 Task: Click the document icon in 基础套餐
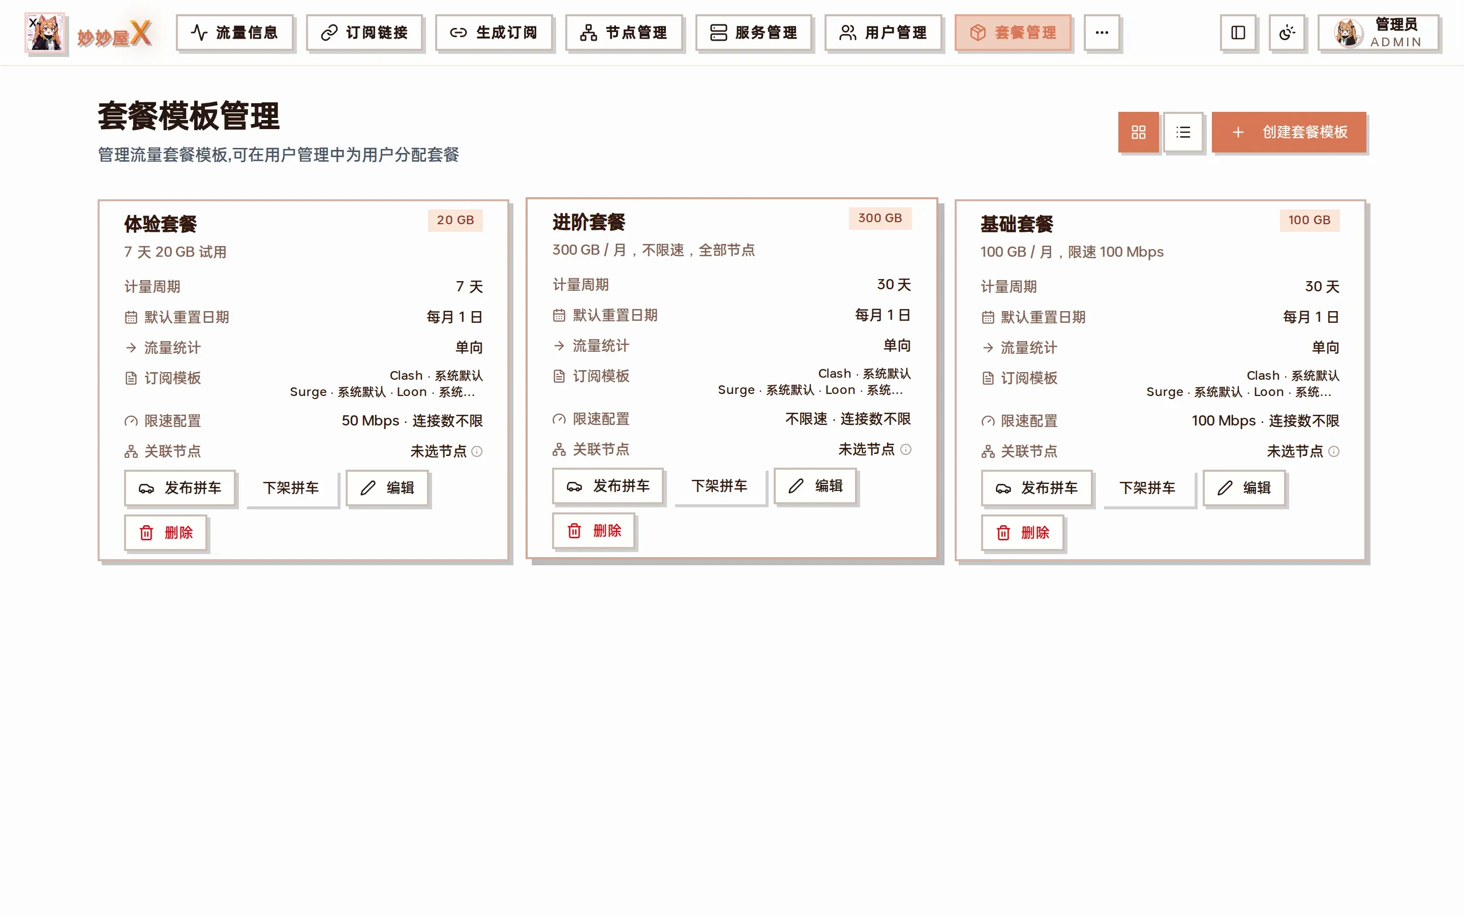[x=988, y=378]
